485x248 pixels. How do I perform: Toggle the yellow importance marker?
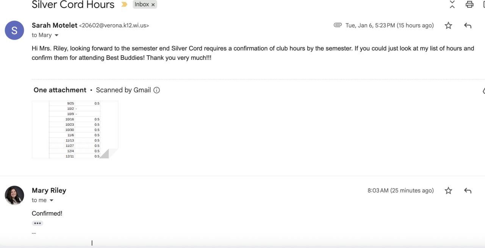(x=124, y=5)
